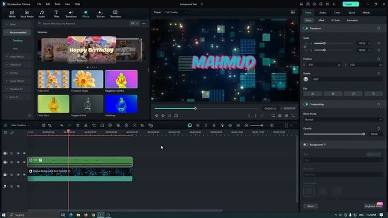Switch to the Color properties tab
The image size is (388, 218).
(337, 13)
